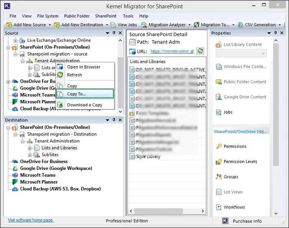This screenshot has width=289, height=228.
Task: Click the refresh icon next to URL
Action: [200, 51]
